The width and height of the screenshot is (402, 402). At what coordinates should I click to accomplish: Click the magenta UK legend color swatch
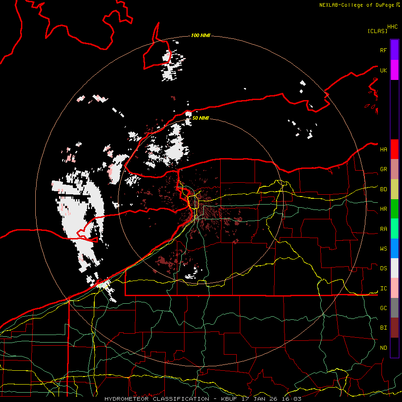click(394, 70)
